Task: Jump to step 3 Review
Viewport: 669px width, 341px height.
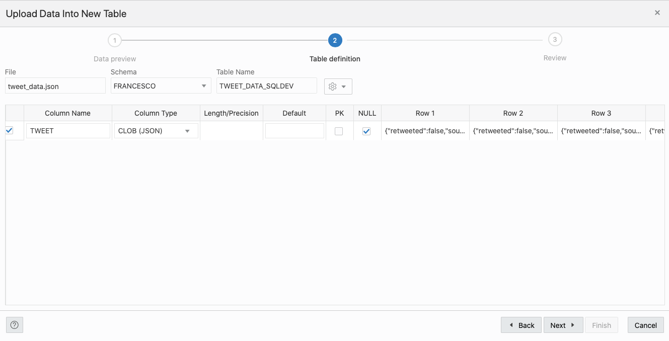Action: pos(555,39)
